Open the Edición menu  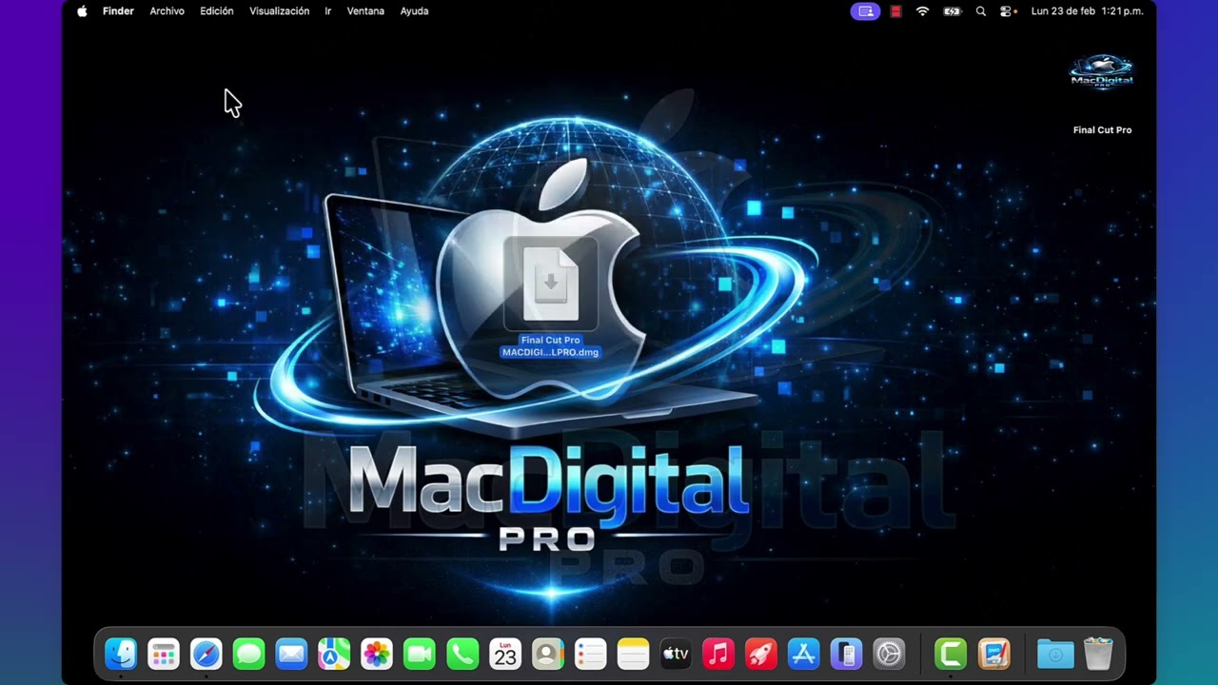point(217,11)
